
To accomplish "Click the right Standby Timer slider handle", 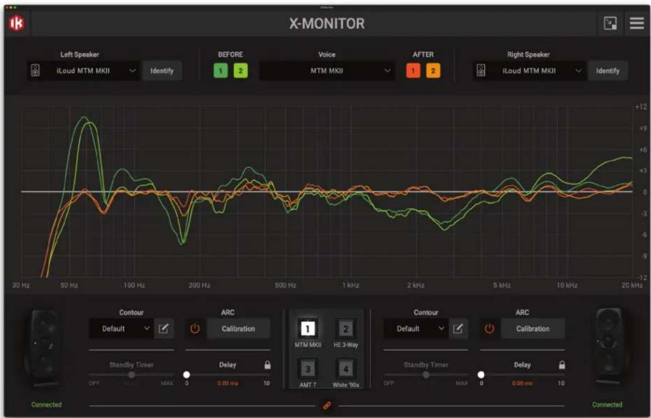I will (x=426, y=375).
